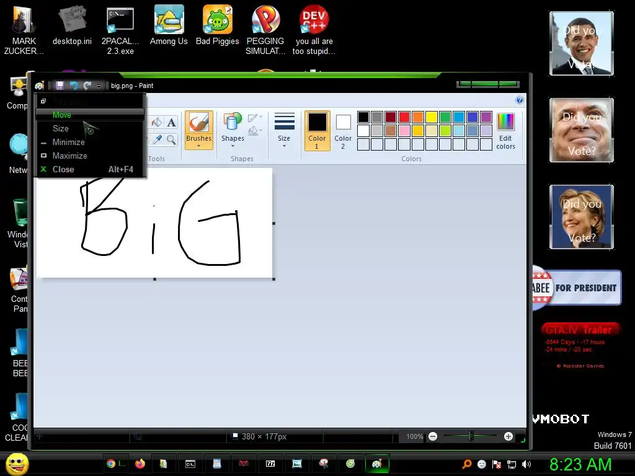Screen dimensions: 635x476
Task: Select the Color 2 box
Action: coord(343,130)
